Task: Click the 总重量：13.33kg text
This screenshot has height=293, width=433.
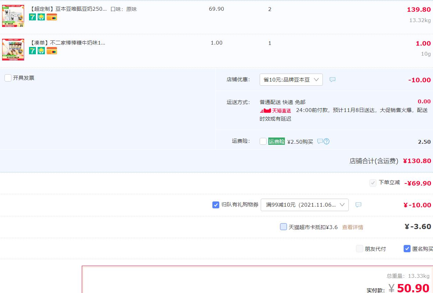Action: (x=408, y=276)
